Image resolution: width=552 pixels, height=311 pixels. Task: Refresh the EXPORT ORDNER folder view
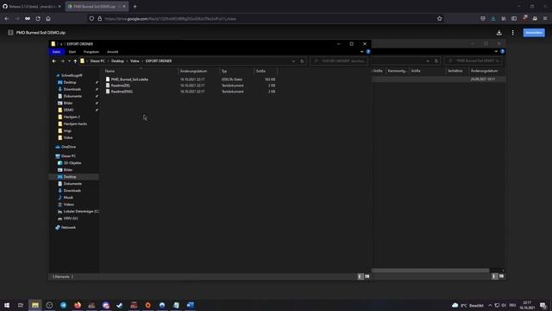pyautogui.click(x=302, y=61)
